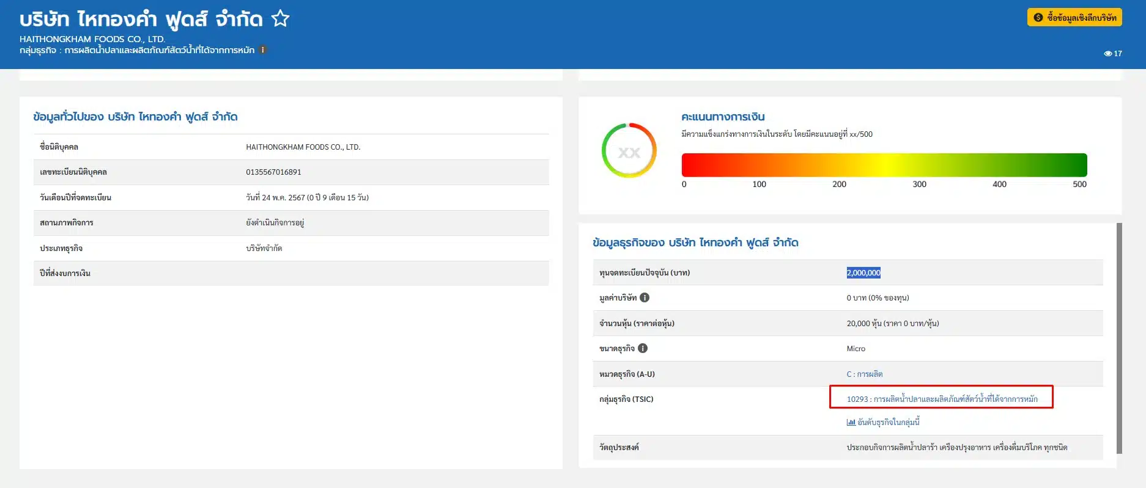Screen dimensions: 1146x488
Task: Click the ข้อมูลธุรกิจของ บริษัท section heading
Action: (695, 242)
